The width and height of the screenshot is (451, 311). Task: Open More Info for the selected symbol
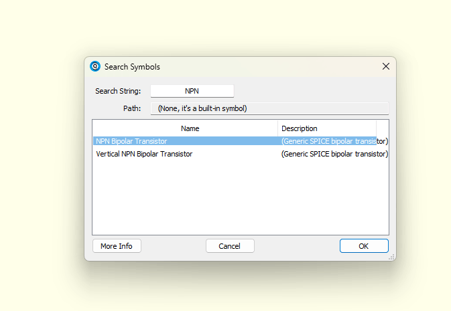tap(117, 246)
